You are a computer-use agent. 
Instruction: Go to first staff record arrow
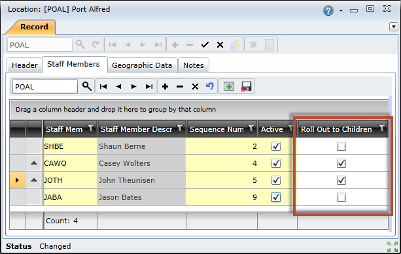pos(103,87)
